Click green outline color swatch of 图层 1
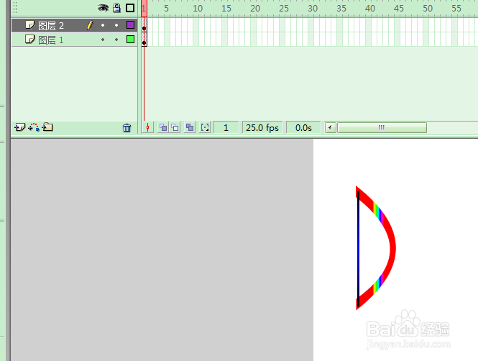The image size is (478, 361). [x=130, y=39]
